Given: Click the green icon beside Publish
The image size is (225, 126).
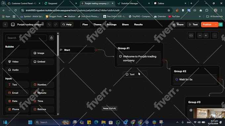Looking at the screenshot, I should pos(221,25).
